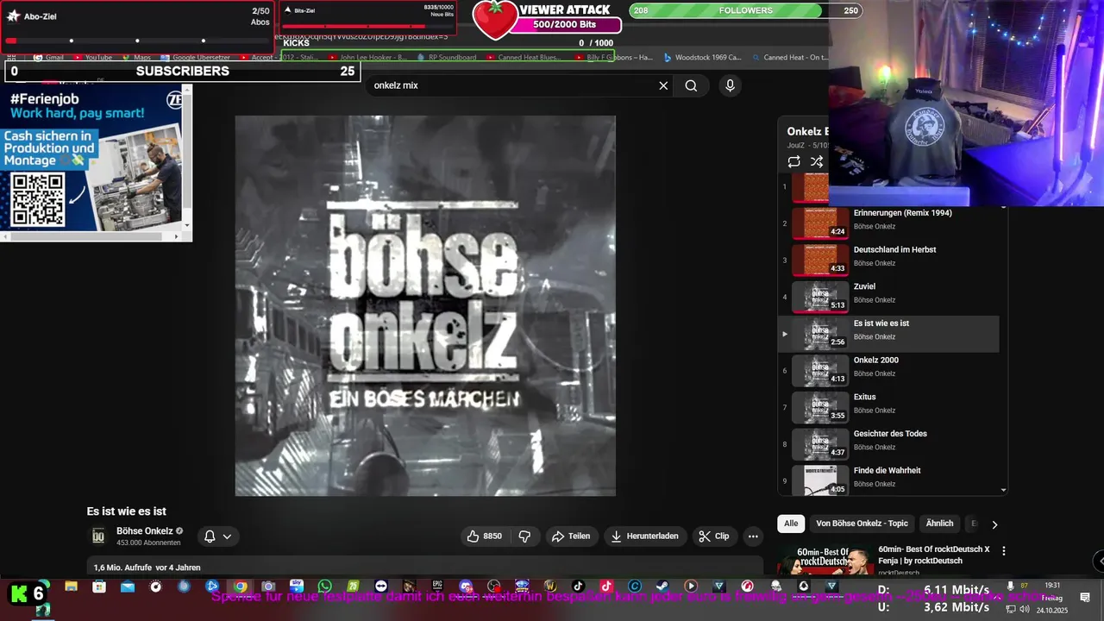Click the Böhse Onkelz album cover video
The width and height of the screenshot is (1104, 621).
pyautogui.click(x=425, y=305)
